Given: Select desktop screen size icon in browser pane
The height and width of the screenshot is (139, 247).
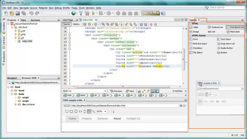Looking at the screenshot, I should pos(67,112).
